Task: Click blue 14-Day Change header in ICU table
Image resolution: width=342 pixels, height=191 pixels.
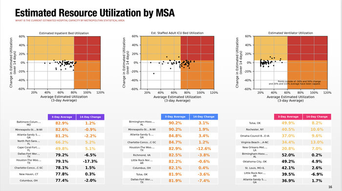Action: [x=204, y=117]
